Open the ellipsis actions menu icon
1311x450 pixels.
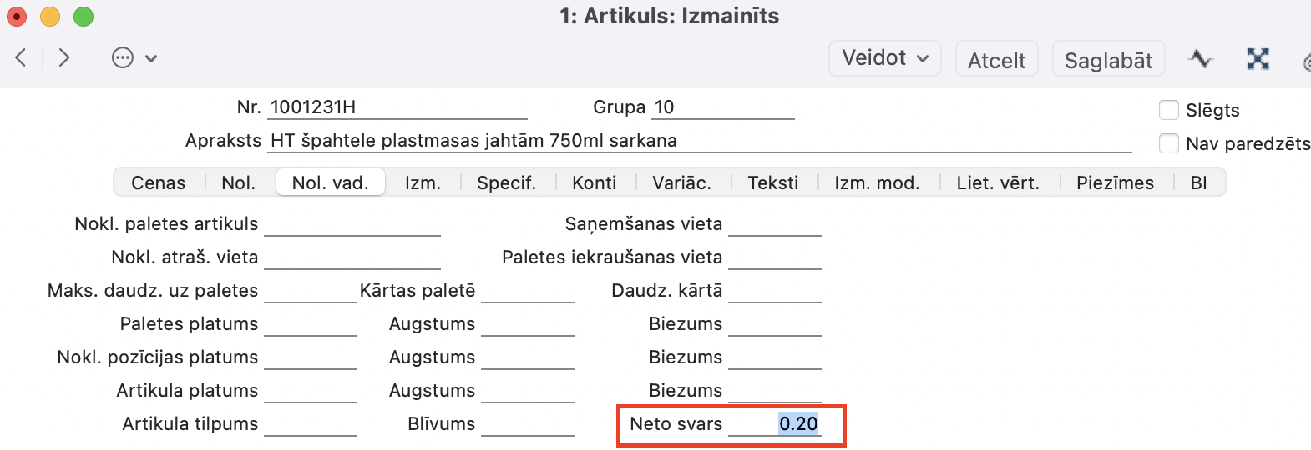click(123, 57)
